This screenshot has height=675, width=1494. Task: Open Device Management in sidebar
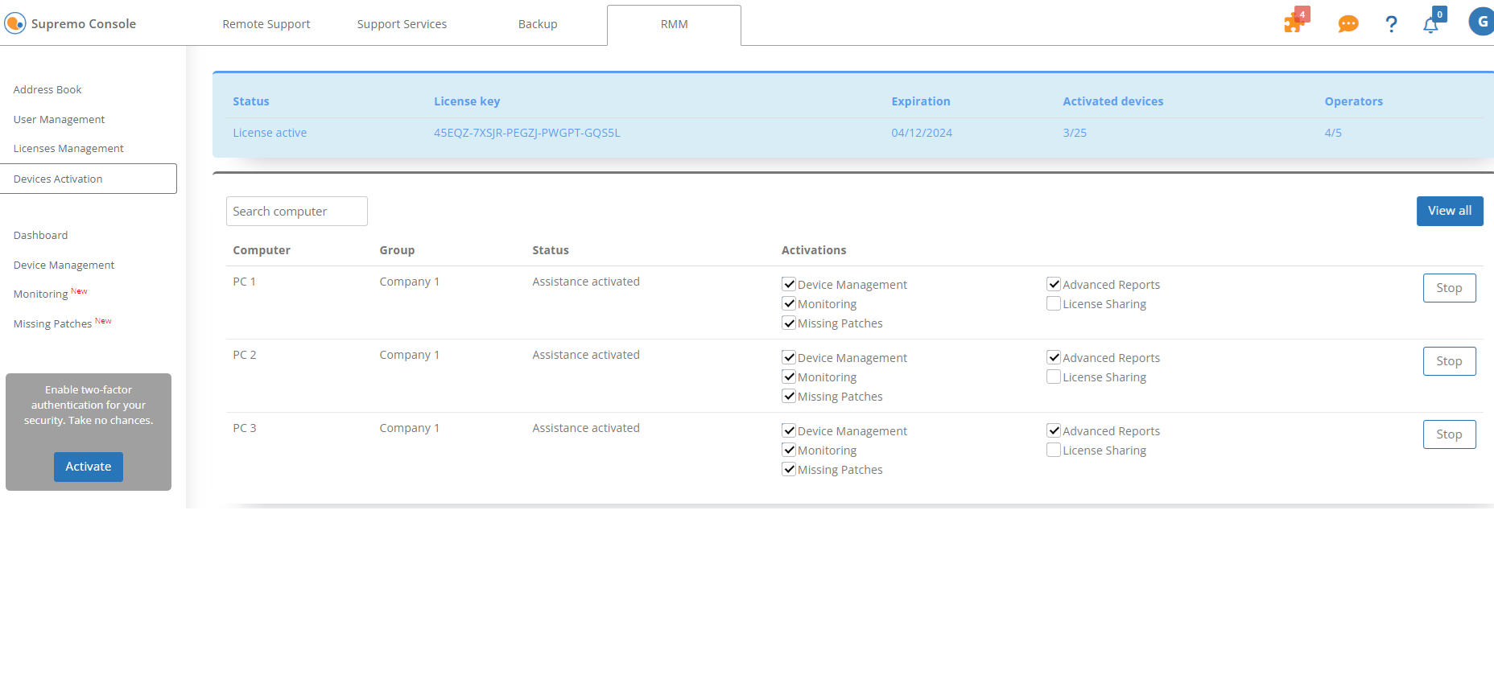click(64, 265)
